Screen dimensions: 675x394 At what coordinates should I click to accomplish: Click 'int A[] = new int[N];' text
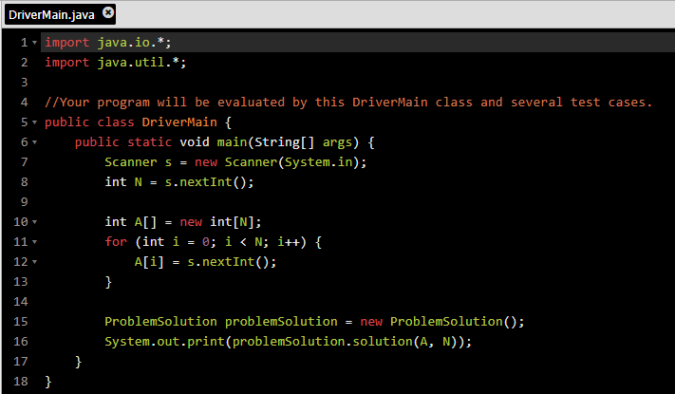[x=183, y=222]
